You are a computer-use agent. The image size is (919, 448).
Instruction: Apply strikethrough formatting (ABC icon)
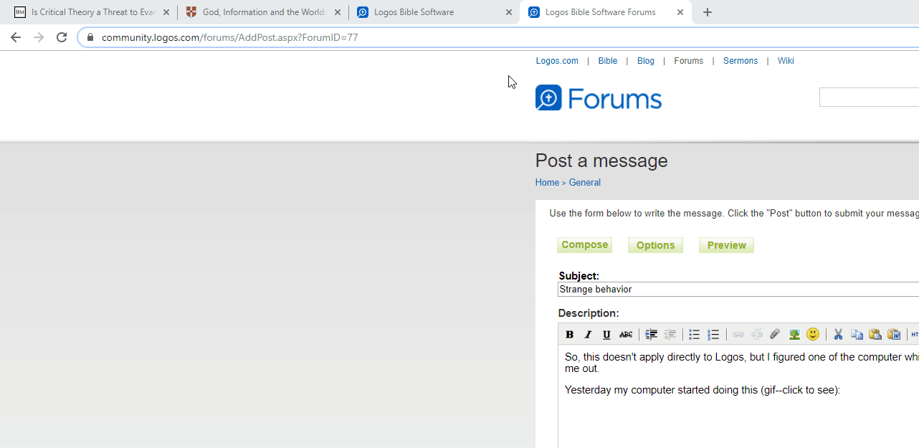pos(626,335)
